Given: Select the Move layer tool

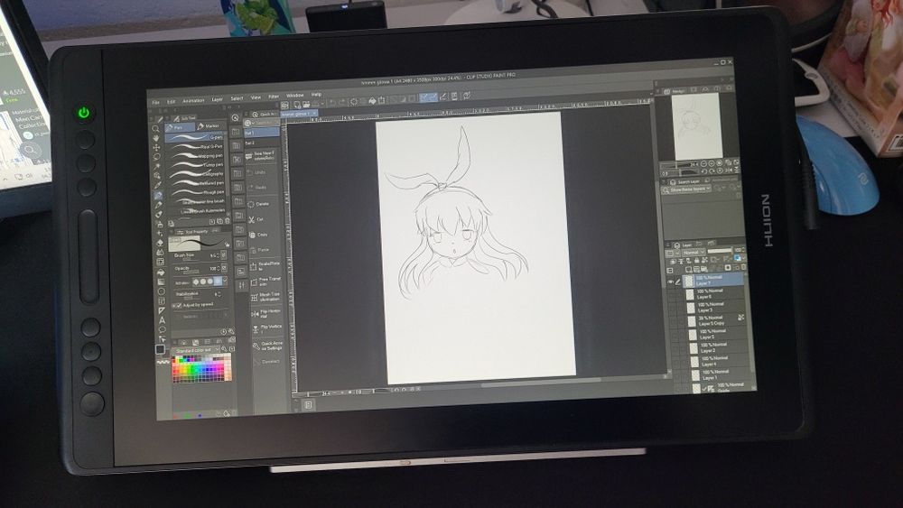Looking at the screenshot, I should pyautogui.click(x=156, y=148).
